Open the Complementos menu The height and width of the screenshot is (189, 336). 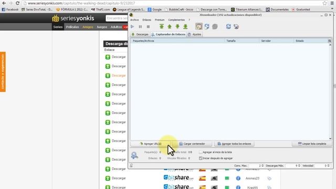coord(176,20)
